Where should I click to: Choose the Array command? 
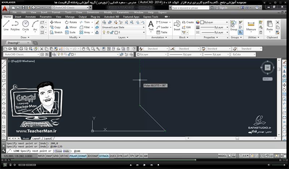[85, 32]
